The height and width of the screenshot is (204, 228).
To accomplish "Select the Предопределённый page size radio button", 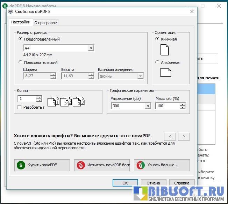I will coord(21,39).
